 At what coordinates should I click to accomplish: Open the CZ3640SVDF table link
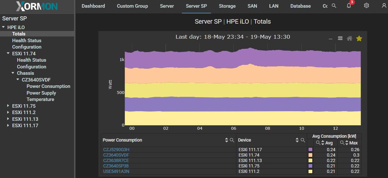[x=116, y=155]
